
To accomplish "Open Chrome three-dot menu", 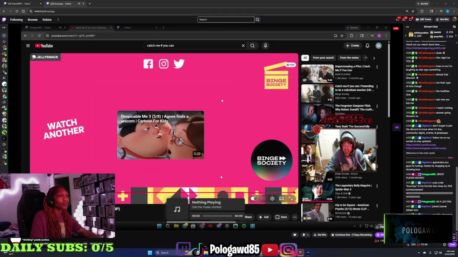I will 454,11.
